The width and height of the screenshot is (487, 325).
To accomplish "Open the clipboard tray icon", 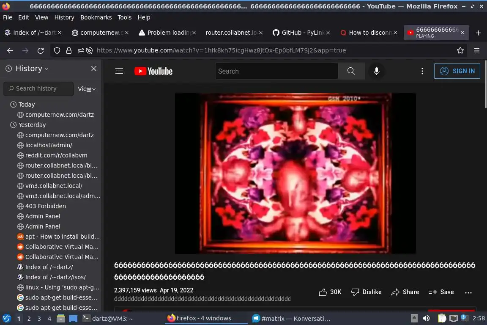I will [x=442, y=318].
